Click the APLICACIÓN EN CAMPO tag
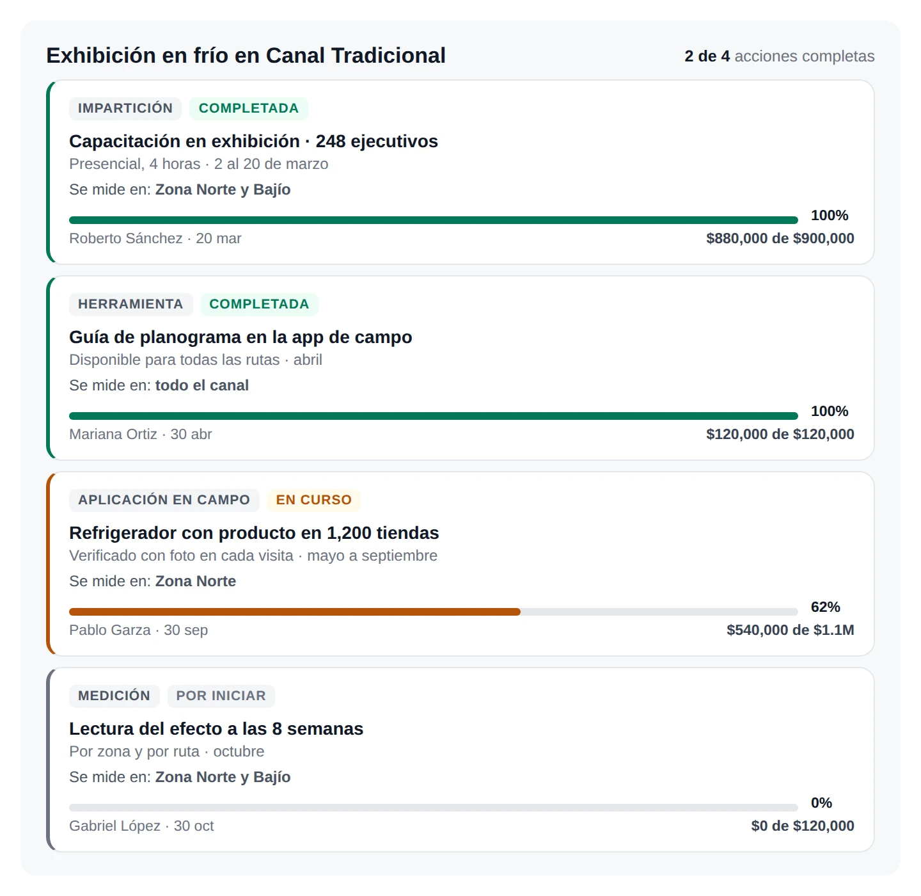Screen dimensions: 921x896 164,500
